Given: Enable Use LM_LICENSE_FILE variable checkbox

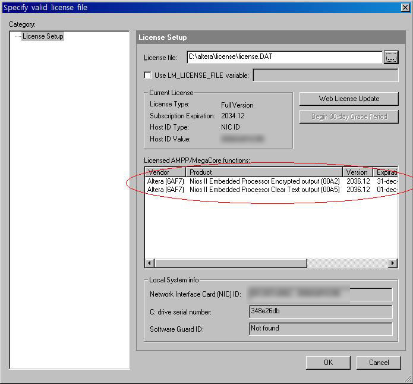Looking at the screenshot, I should (x=148, y=75).
